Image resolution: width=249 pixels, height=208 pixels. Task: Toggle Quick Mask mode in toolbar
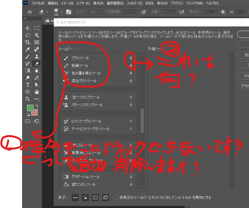28,121
